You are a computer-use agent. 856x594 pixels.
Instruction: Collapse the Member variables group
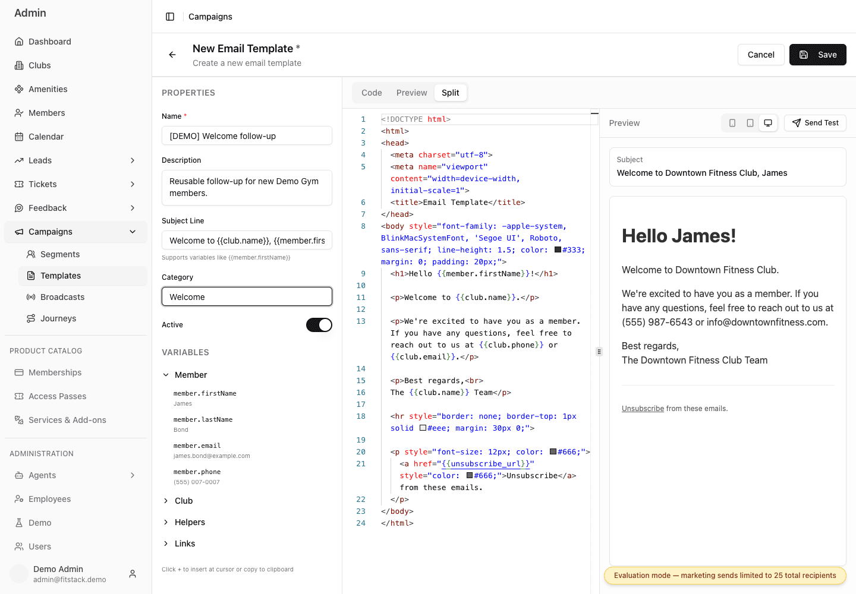(184, 375)
